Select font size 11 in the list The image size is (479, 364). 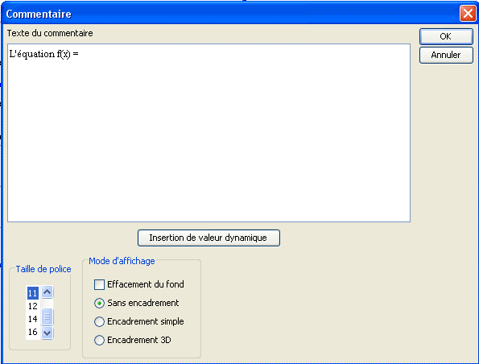pos(33,293)
